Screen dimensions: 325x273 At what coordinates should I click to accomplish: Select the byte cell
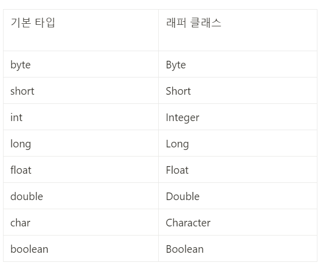point(81,64)
